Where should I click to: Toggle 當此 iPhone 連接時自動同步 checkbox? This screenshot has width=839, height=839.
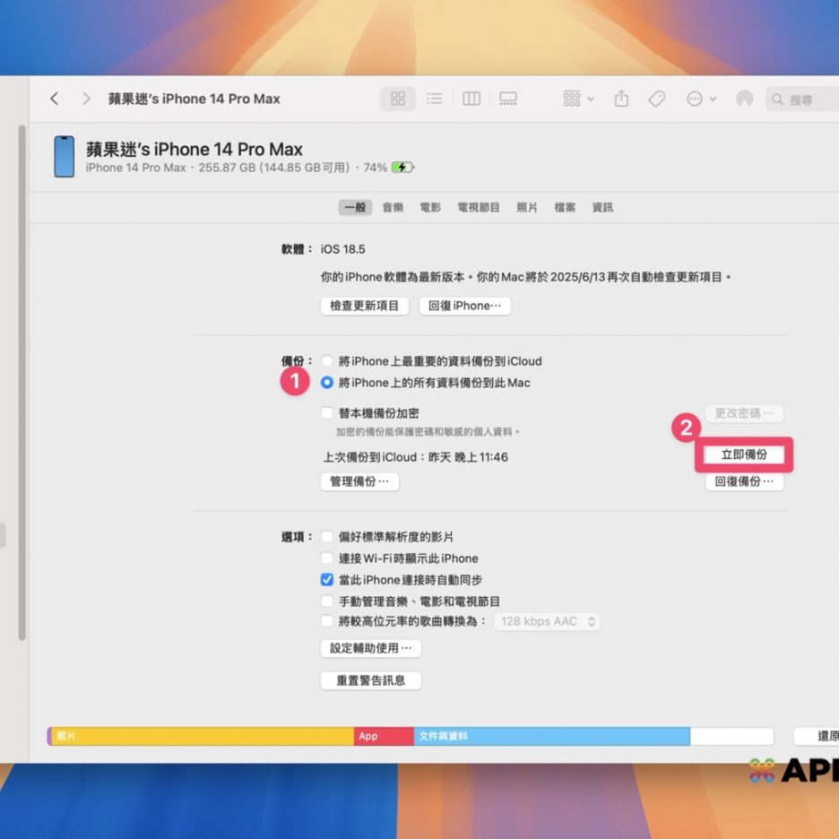coord(327,580)
